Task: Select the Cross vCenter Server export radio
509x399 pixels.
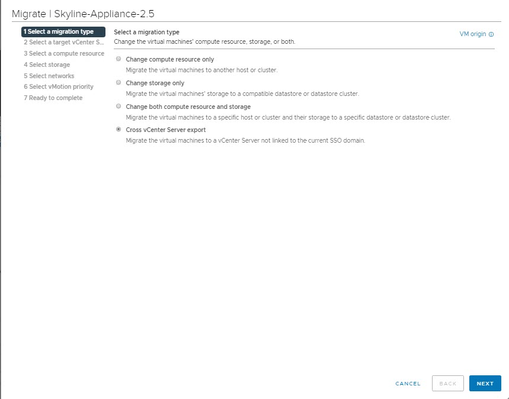Action: [x=119, y=130]
